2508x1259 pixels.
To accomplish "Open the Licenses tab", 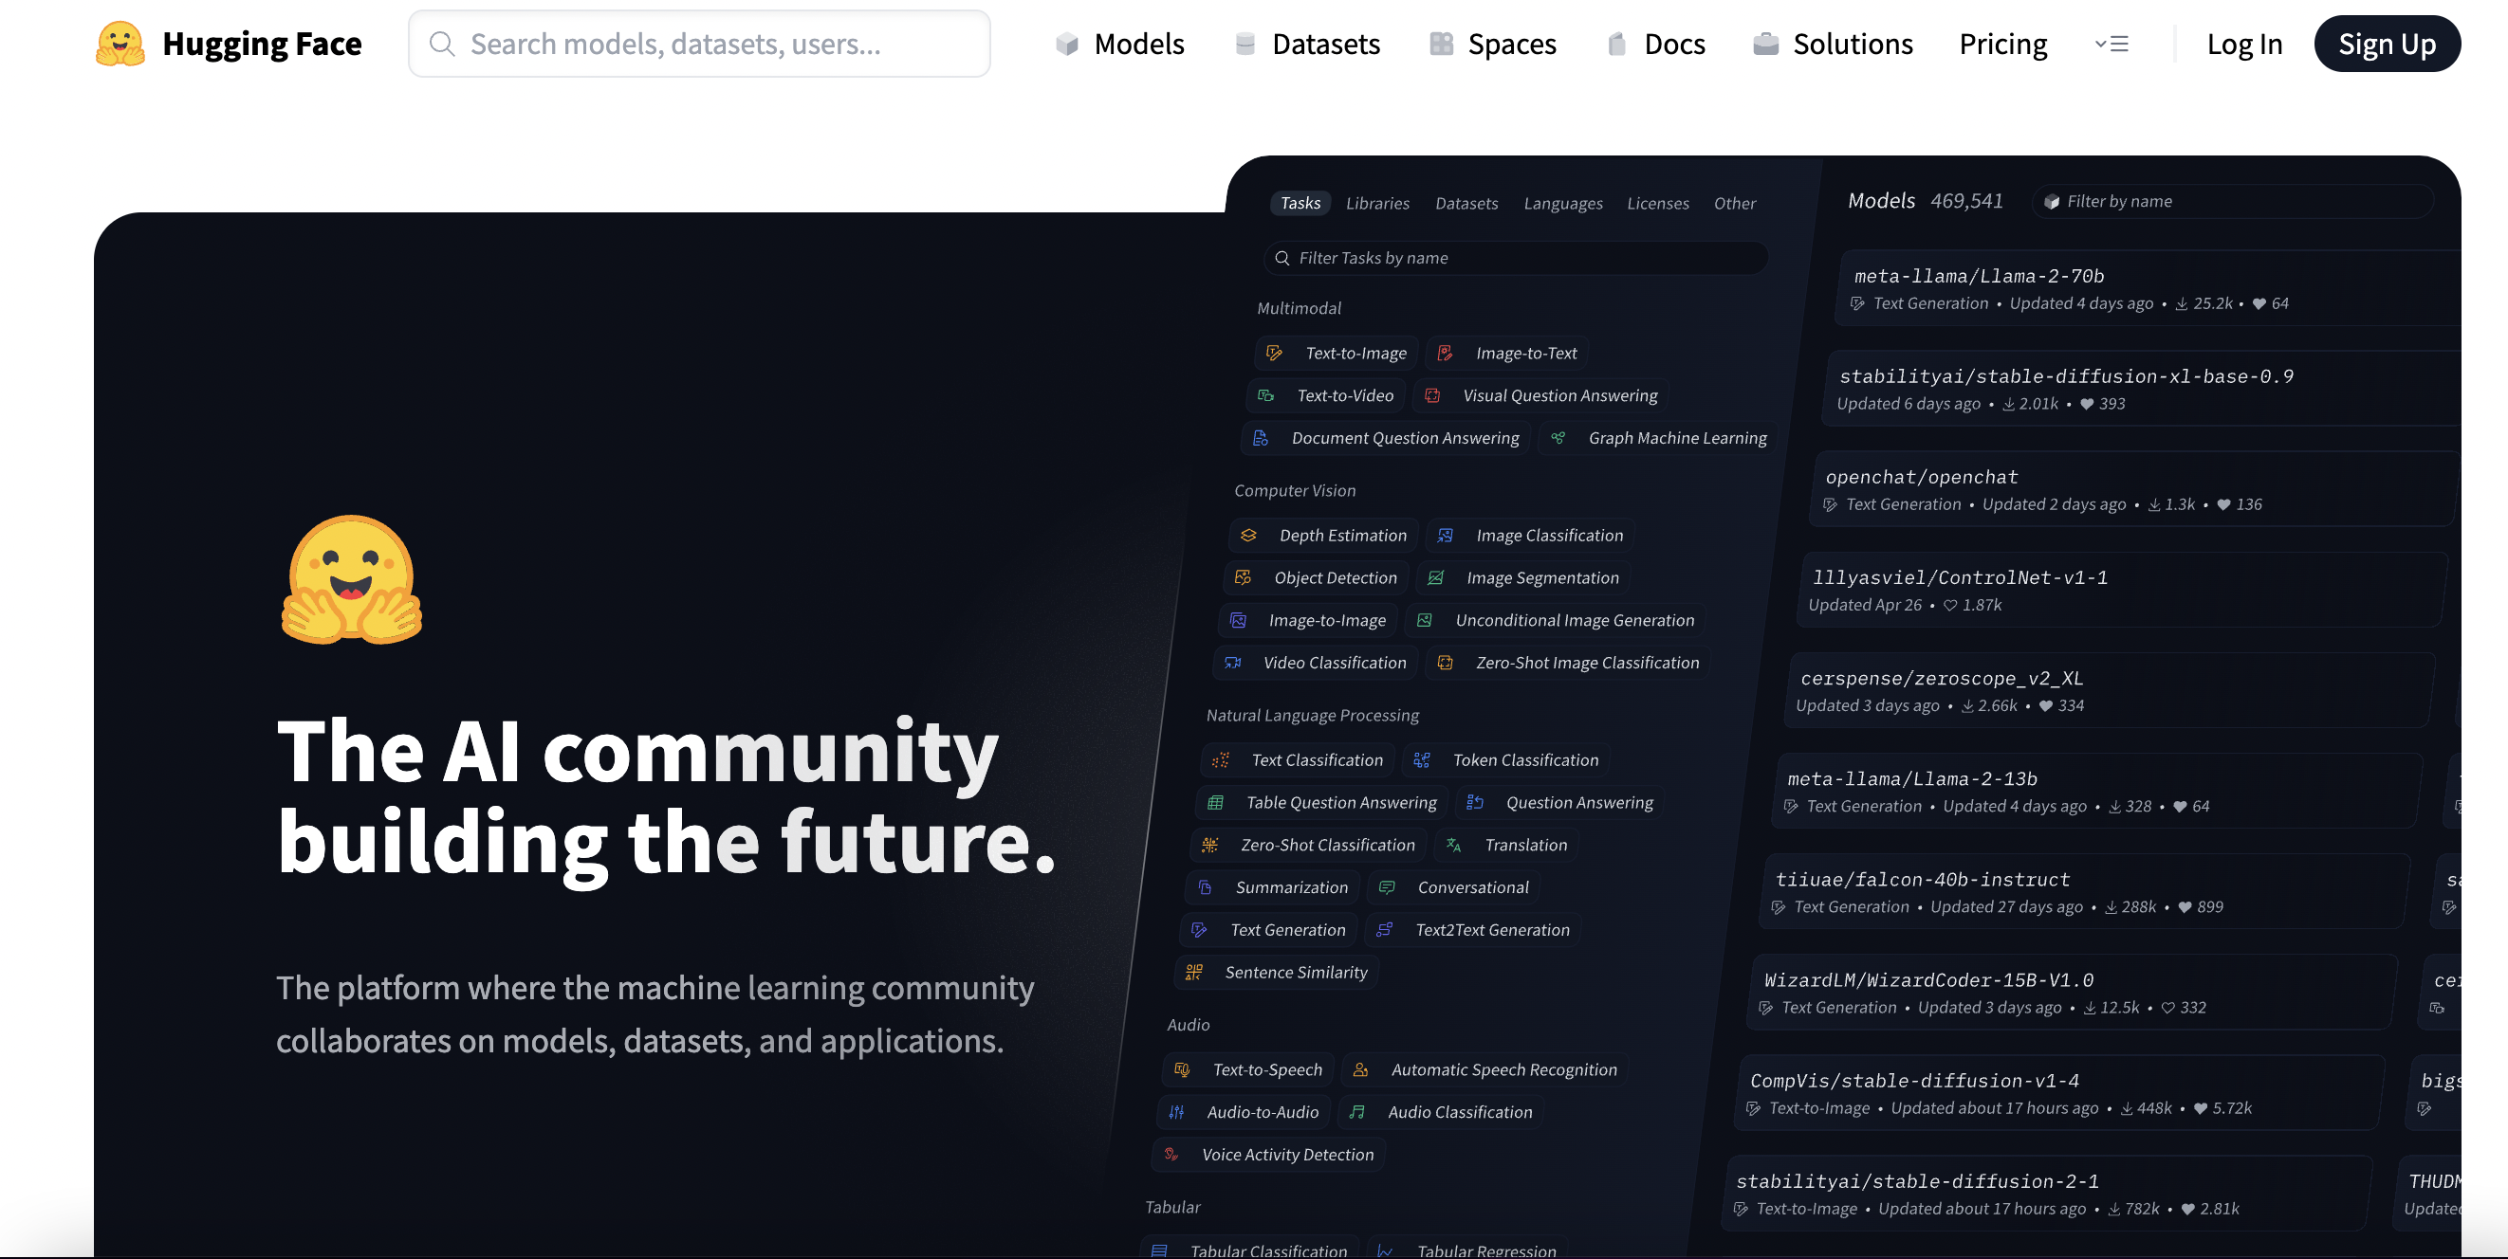I will coord(1657,203).
